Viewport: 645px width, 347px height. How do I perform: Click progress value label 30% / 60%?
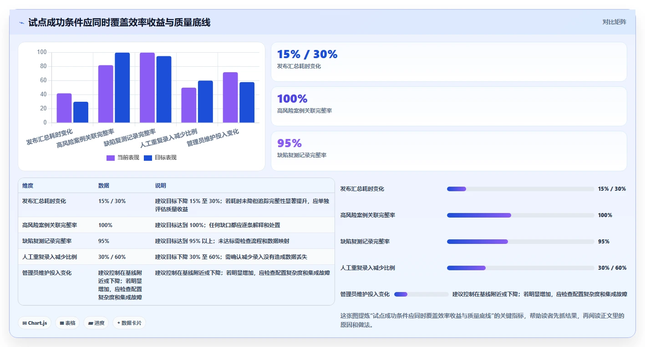point(612,268)
